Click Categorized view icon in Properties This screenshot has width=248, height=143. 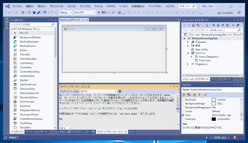[184, 95]
